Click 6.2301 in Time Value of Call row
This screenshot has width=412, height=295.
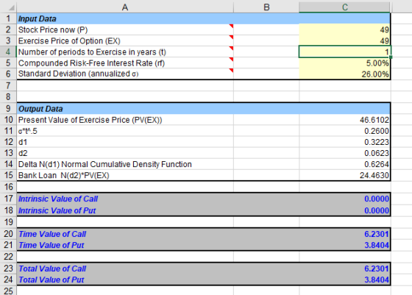(345, 234)
